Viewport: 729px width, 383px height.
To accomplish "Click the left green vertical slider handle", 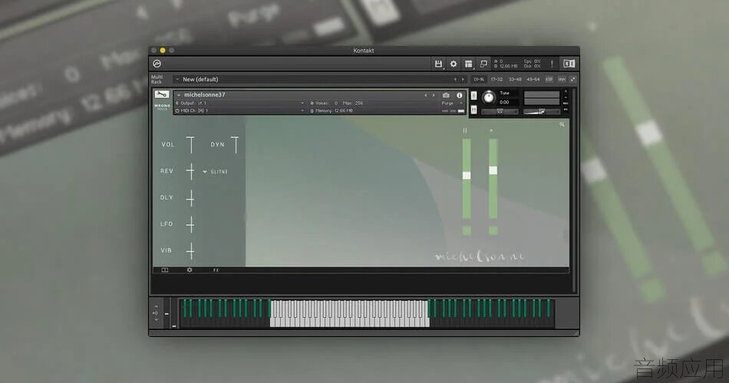I will (467, 175).
